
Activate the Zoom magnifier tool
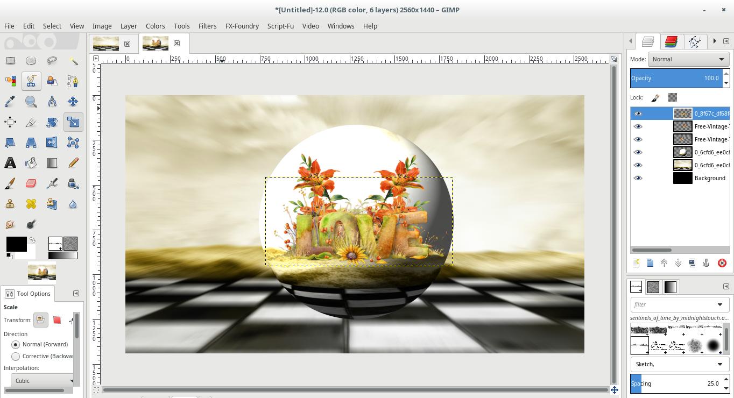[31, 102]
